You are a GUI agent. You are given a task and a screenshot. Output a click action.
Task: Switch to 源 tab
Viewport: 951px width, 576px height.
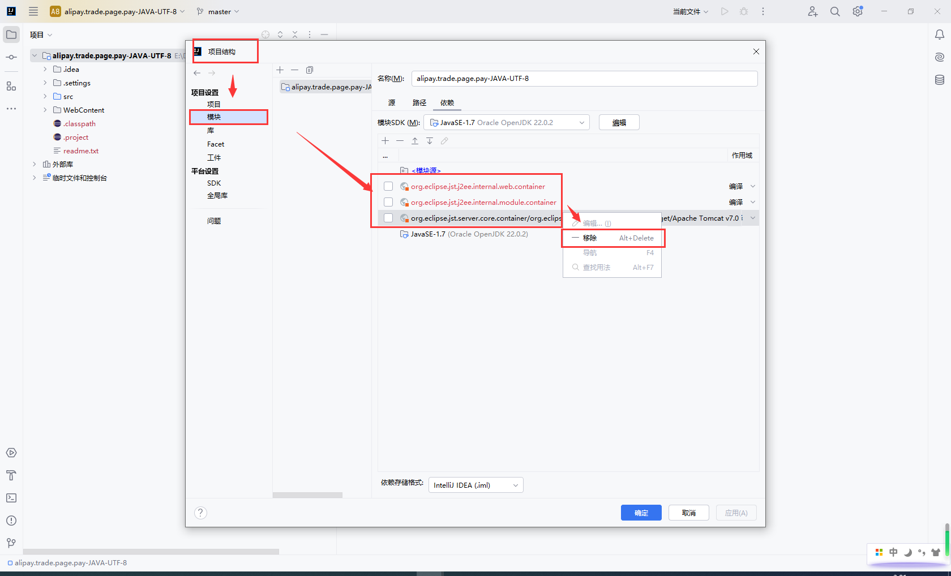point(392,102)
